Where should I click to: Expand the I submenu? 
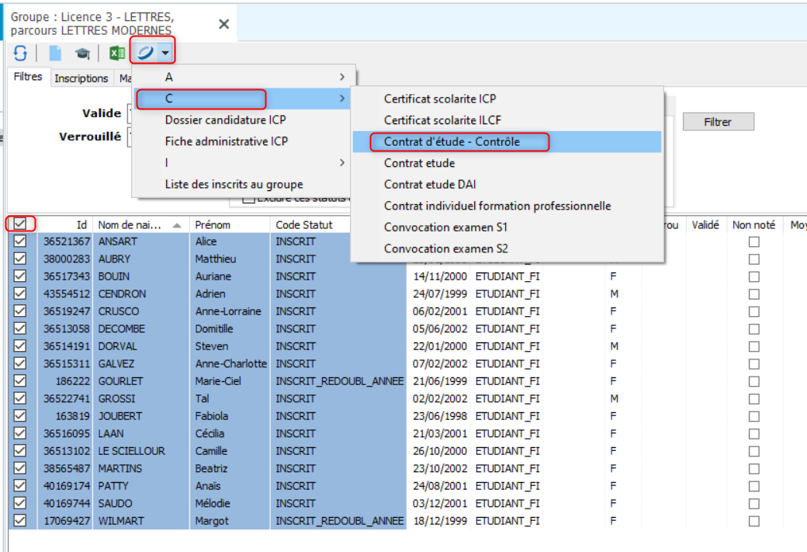pyautogui.click(x=341, y=163)
